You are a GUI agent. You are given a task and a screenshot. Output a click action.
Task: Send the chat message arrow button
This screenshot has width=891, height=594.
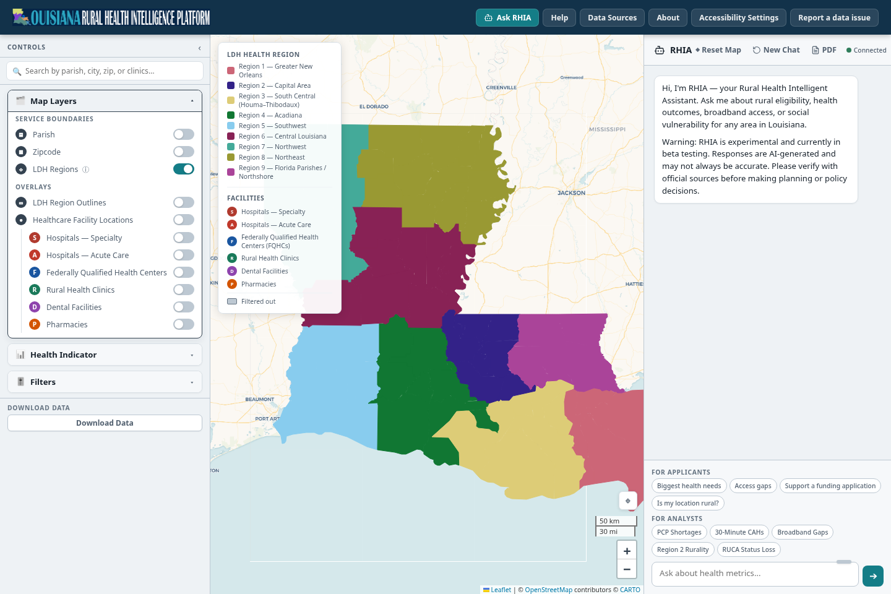(x=873, y=576)
